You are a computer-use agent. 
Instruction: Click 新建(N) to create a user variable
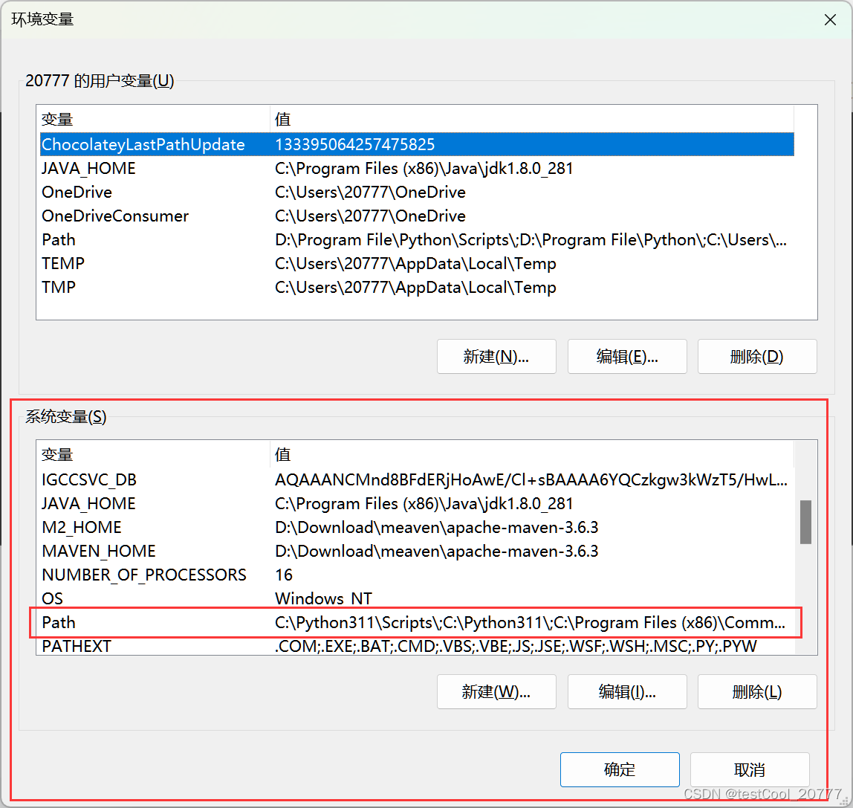click(496, 356)
